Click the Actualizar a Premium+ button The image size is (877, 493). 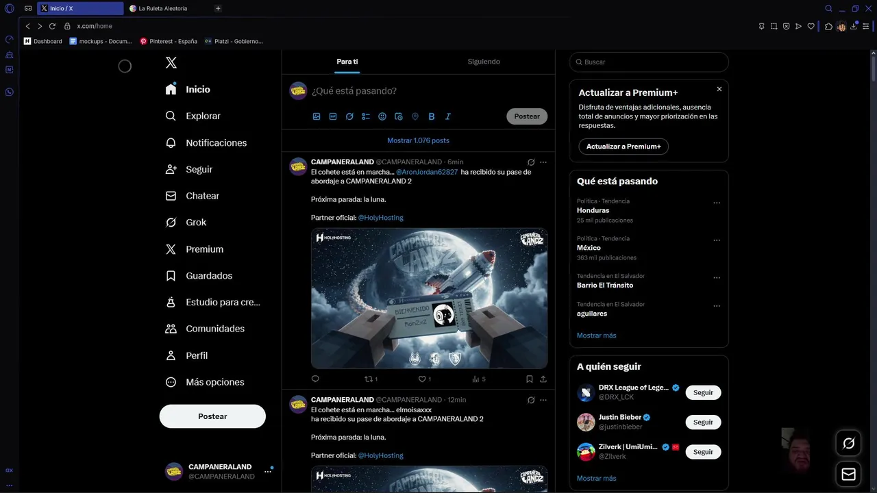[x=623, y=147]
